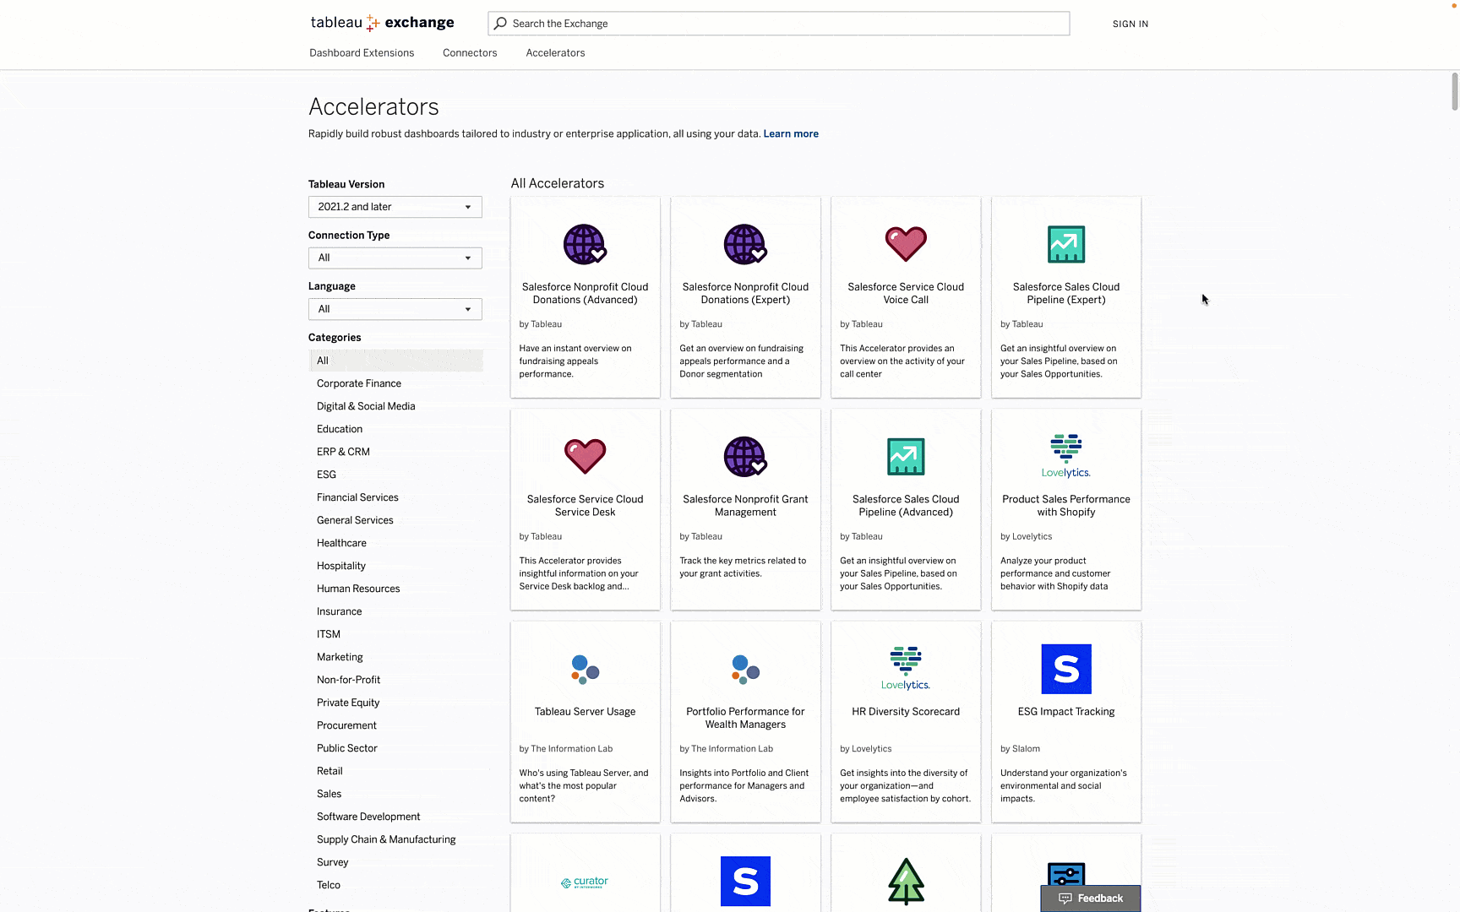Open Tableau Server Usage title
The image size is (1460, 912).
pos(585,712)
